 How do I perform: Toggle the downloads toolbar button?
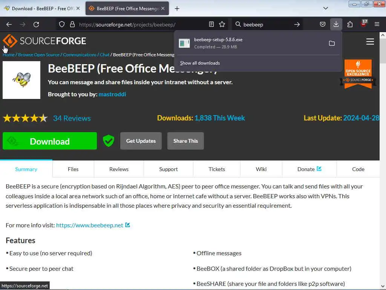pos(336,25)
